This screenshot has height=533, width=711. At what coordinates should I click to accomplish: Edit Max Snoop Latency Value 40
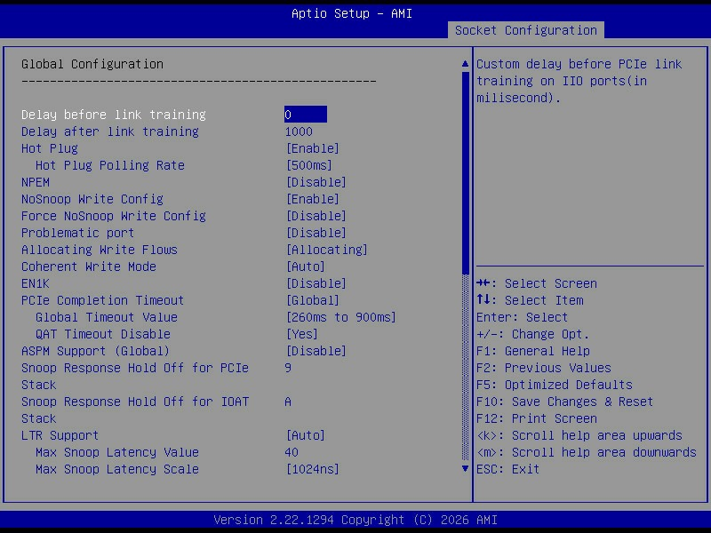coord(292,452)
